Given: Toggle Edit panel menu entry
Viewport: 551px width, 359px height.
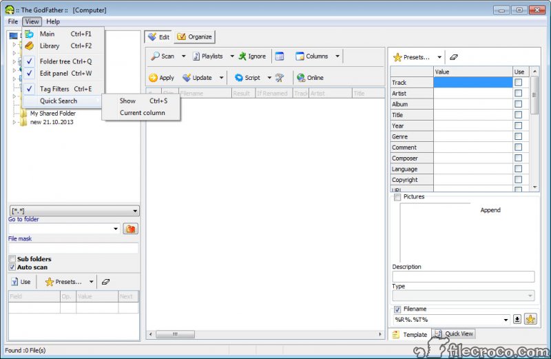Looking at the screenshot, I should point(63,74).
